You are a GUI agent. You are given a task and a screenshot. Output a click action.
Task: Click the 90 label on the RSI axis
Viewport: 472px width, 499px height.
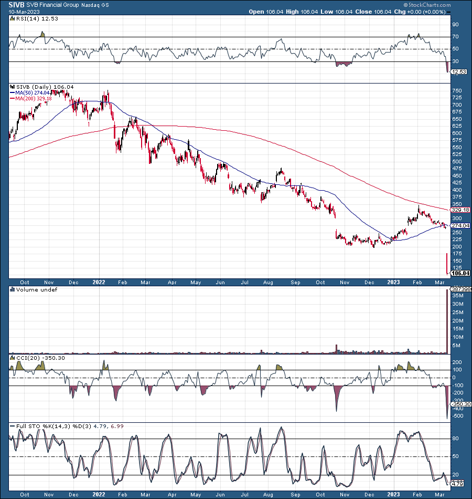tap(455, 25)
